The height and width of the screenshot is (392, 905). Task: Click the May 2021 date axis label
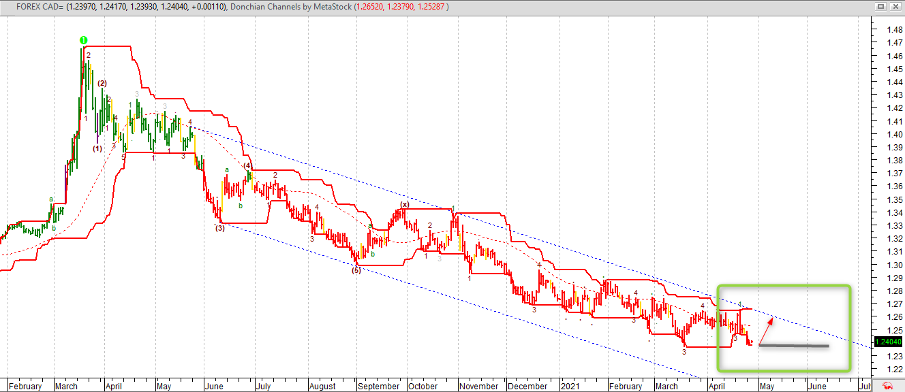(766, 386)
